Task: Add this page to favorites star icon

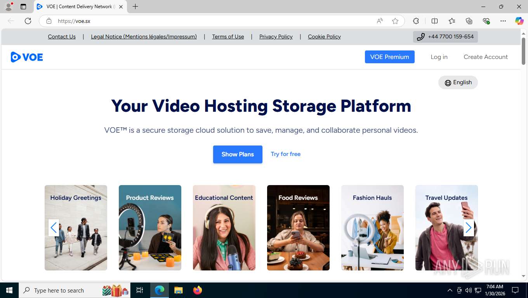Action: (395, 21)
